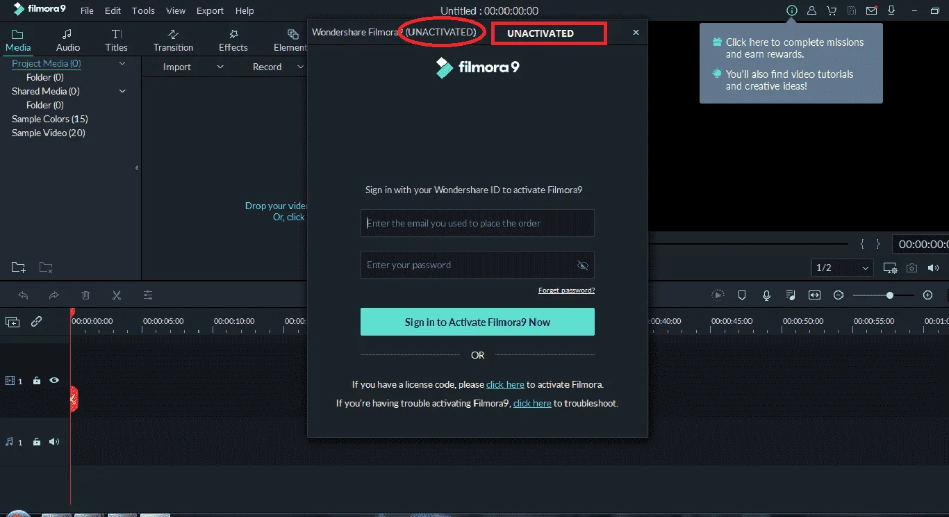
Task: Click the delete trash icon in timeline toolbar
Action: pos(85,295)
